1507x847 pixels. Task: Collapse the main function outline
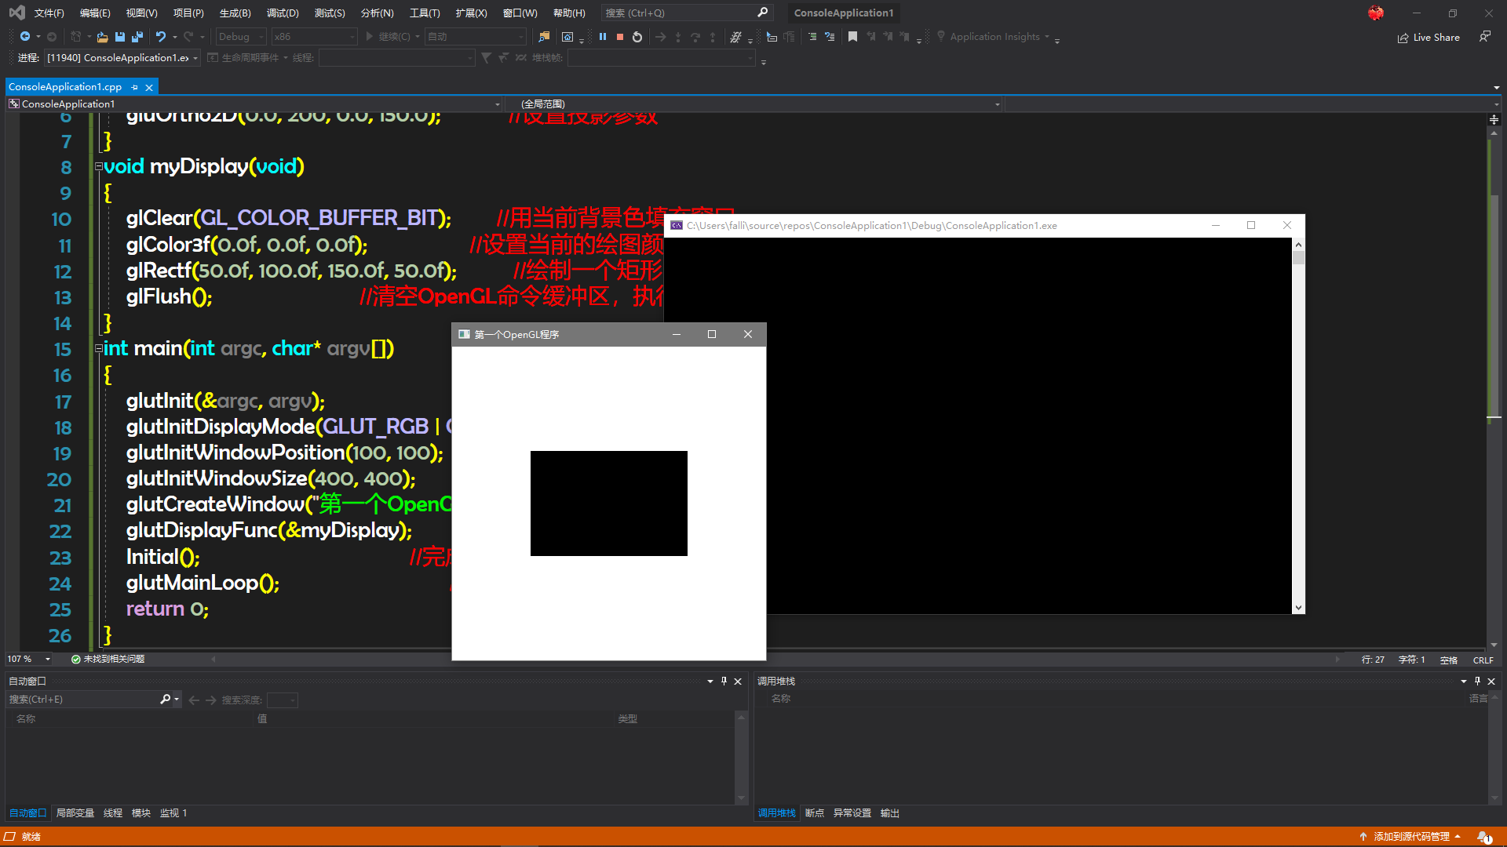[x=99, y=348]
